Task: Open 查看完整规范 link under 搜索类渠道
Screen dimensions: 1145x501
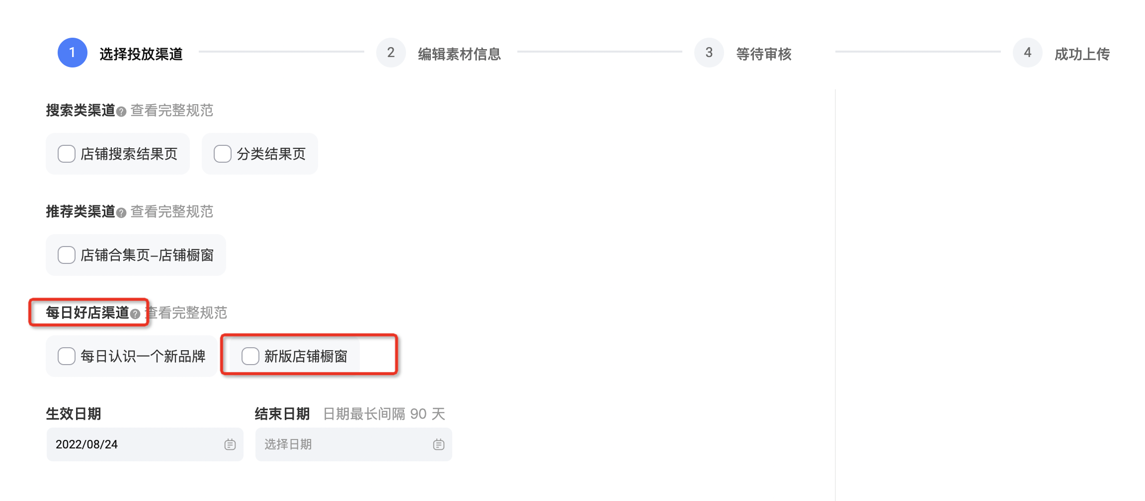Action: 172,111
